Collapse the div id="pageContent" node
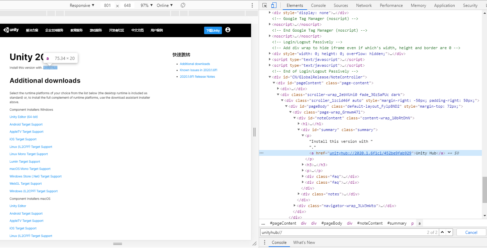 pyautogui.click(x=274, y=83)
